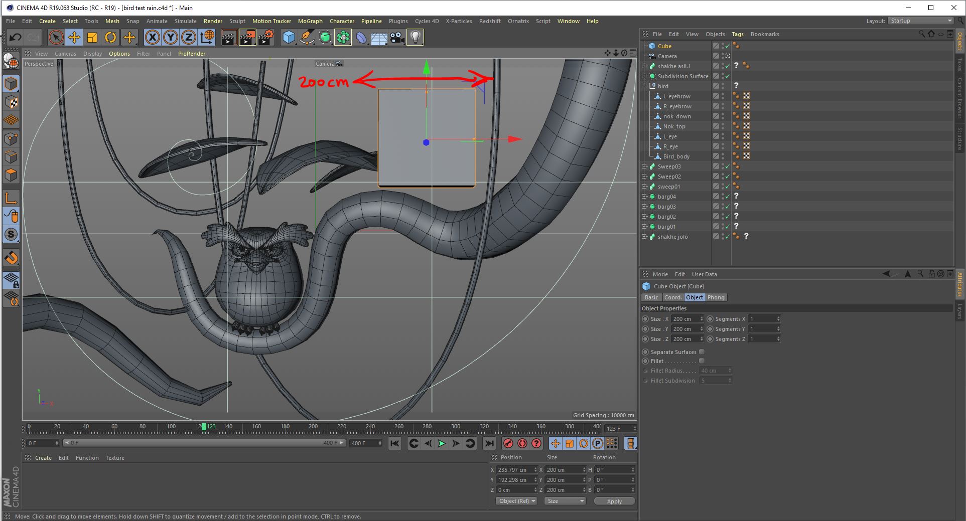Add a Cube primitive from the toolbar
The image size is (966, 521).
coord(289,37)
